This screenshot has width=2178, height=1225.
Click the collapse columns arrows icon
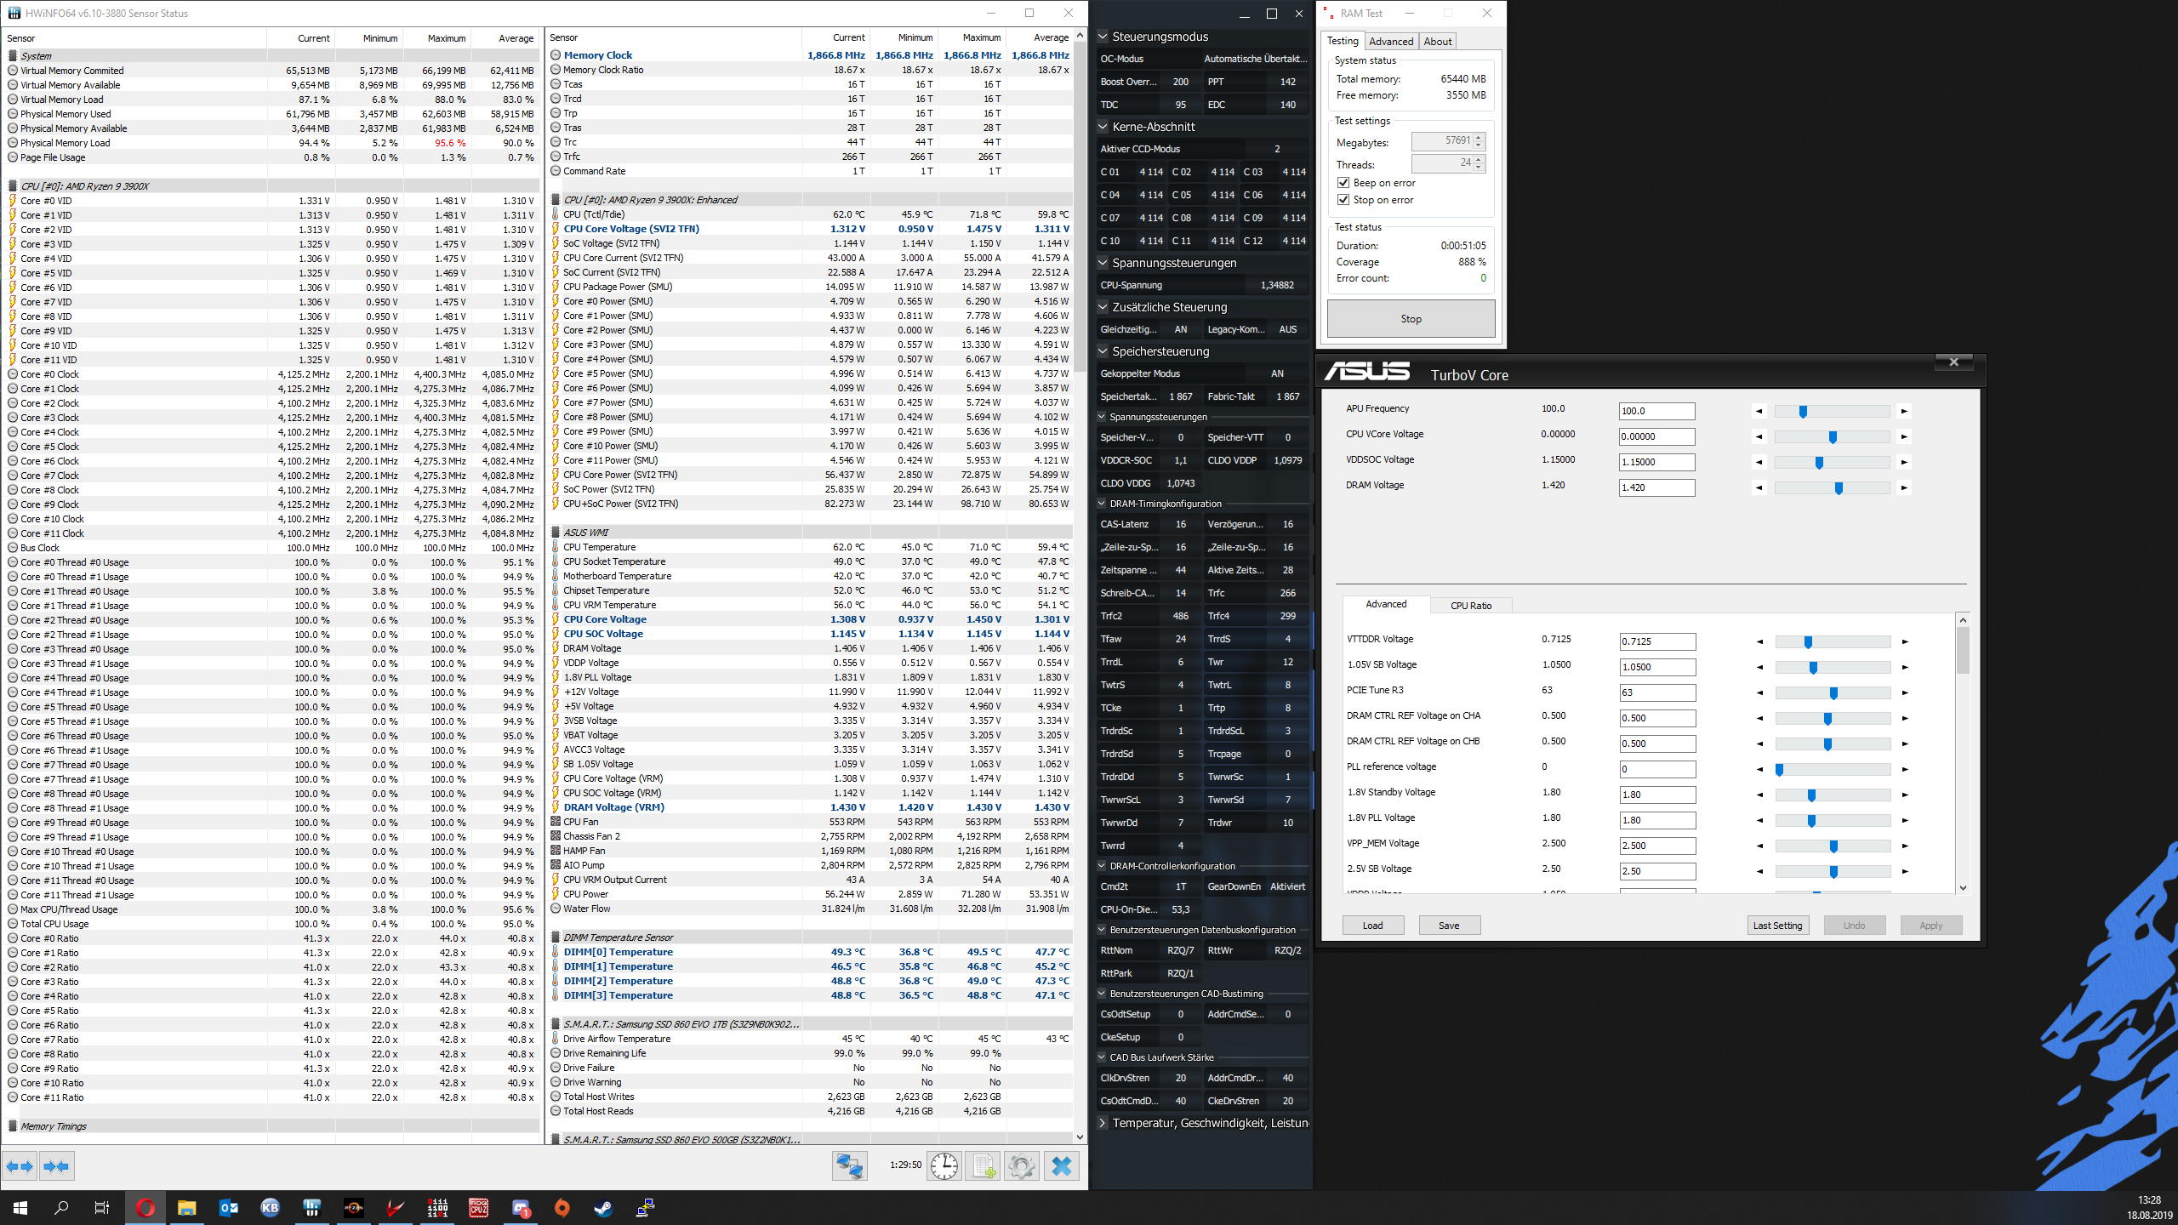point(56,1166)
